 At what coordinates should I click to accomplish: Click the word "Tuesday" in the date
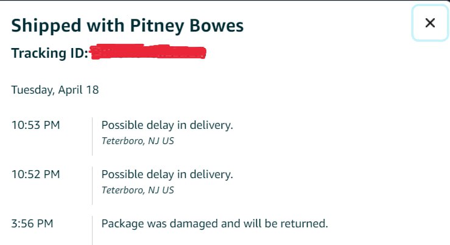tap(32, 90)
